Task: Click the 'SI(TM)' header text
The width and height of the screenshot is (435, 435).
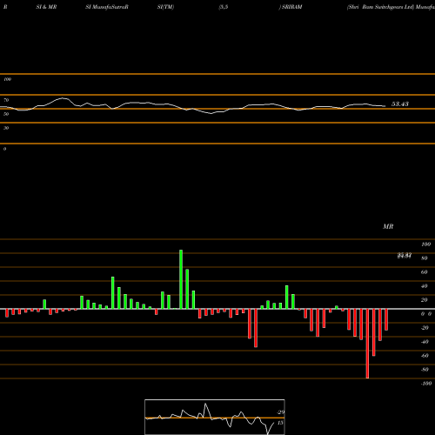Action: pos(165,7)
